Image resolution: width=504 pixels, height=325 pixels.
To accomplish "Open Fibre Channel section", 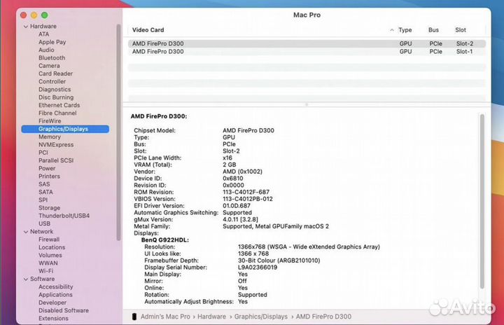I will tap(57, 113).
